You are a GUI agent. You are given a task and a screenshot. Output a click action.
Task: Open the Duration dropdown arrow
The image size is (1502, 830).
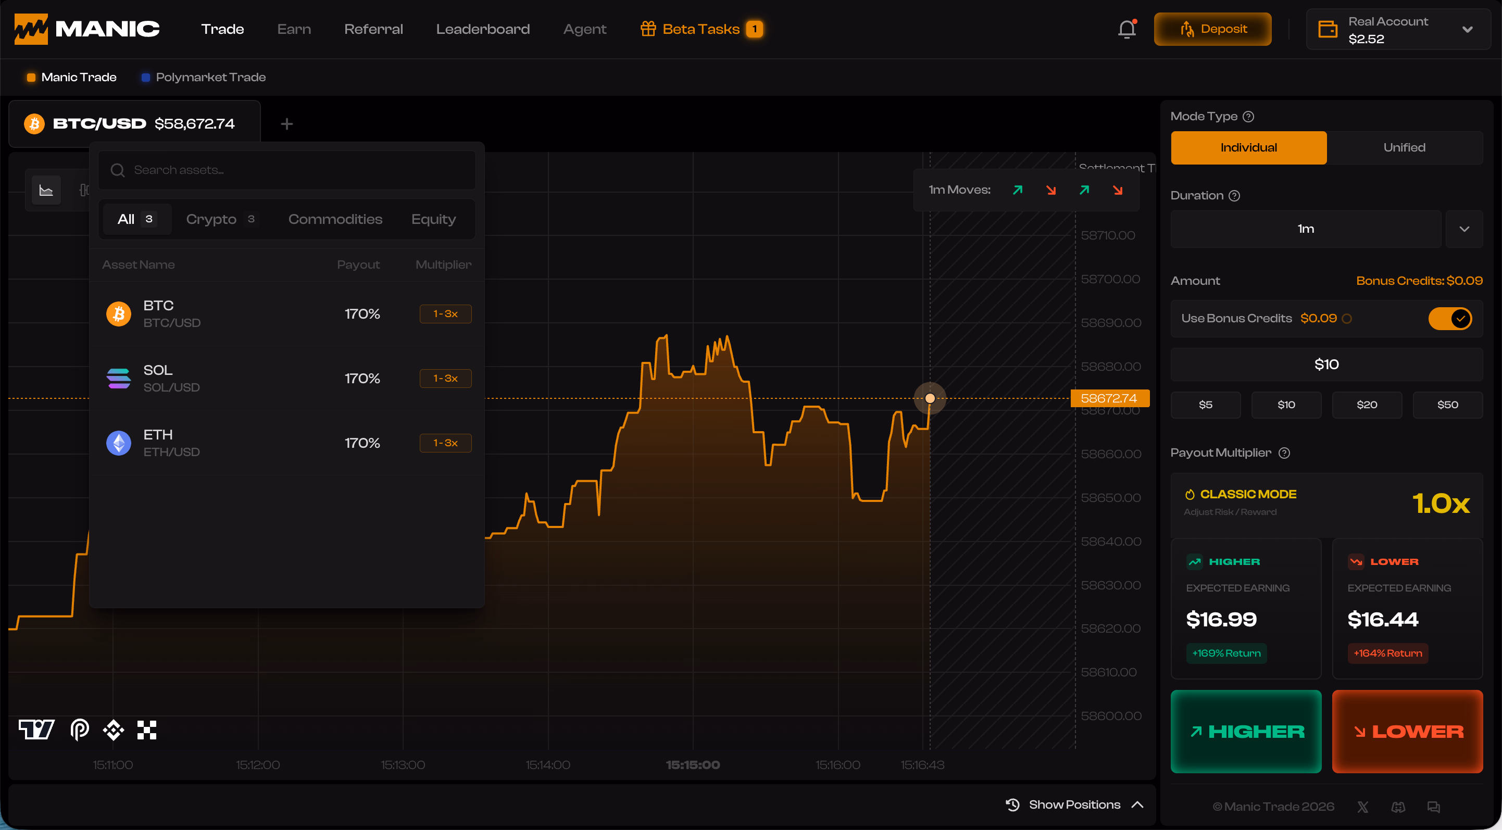pos(1463,229)
